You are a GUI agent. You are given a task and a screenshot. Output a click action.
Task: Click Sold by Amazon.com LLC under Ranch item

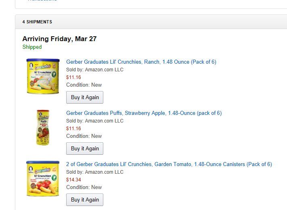(94, 70)
